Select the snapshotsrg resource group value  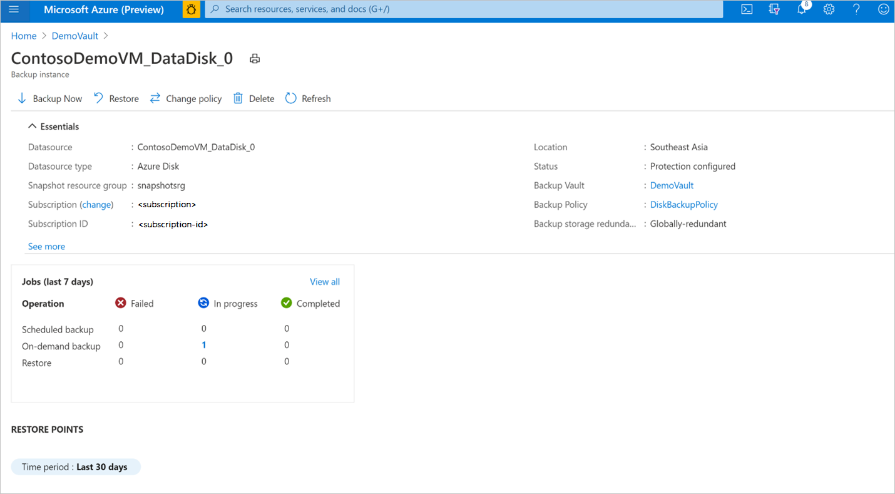click(161, 185)
